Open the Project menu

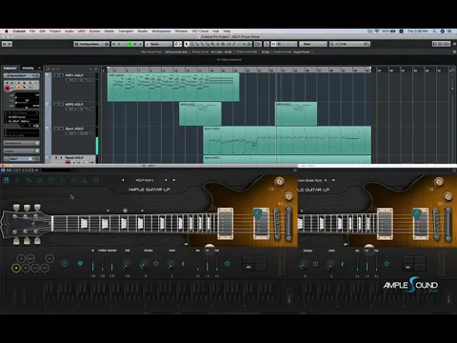tap(55, 31)
